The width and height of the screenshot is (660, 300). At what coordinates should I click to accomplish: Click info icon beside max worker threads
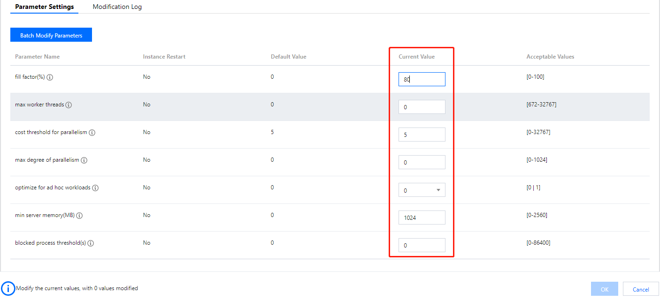click(69, 105)
